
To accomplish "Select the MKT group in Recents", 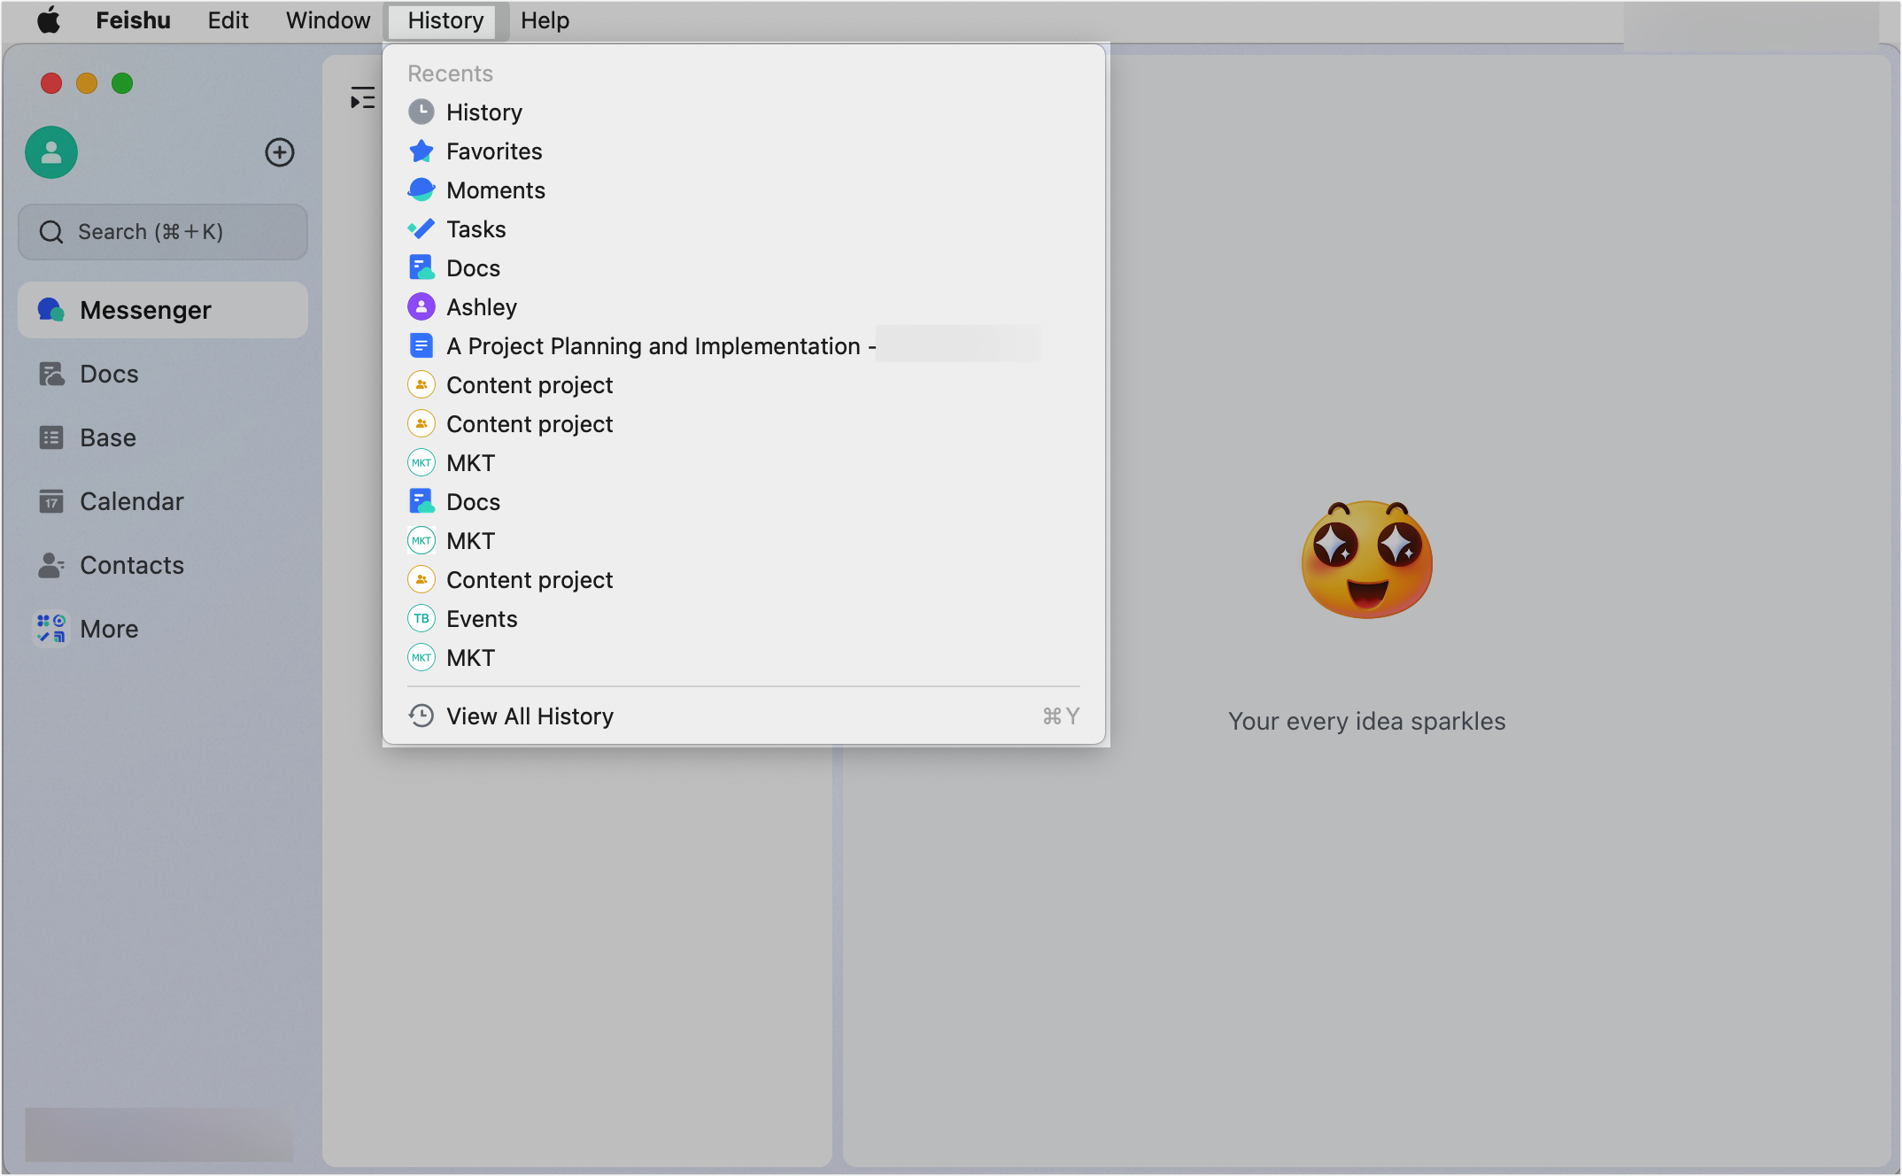I will (470, 462).
